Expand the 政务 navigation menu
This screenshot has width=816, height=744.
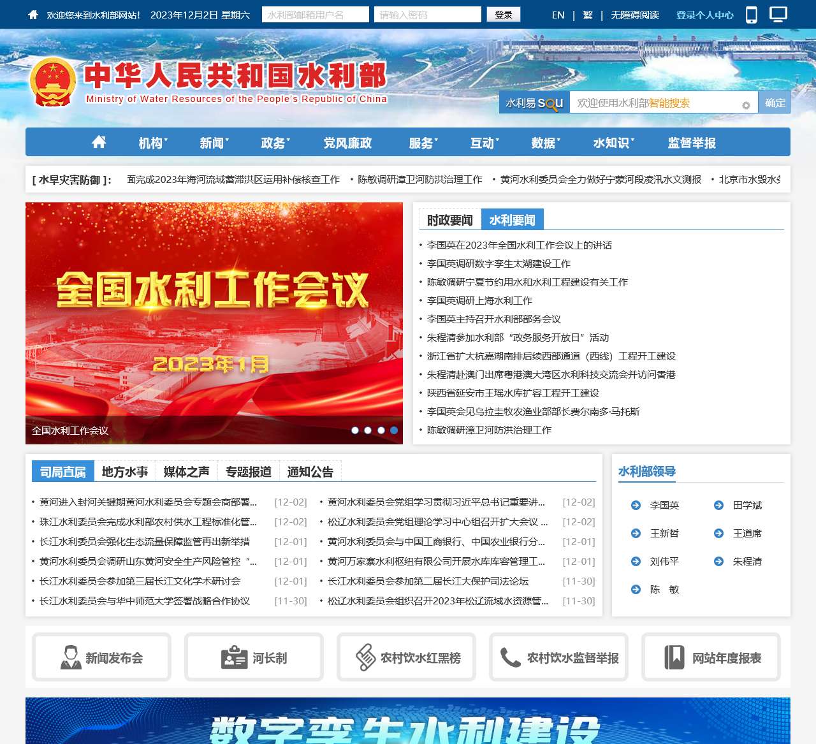pos(275,143)
